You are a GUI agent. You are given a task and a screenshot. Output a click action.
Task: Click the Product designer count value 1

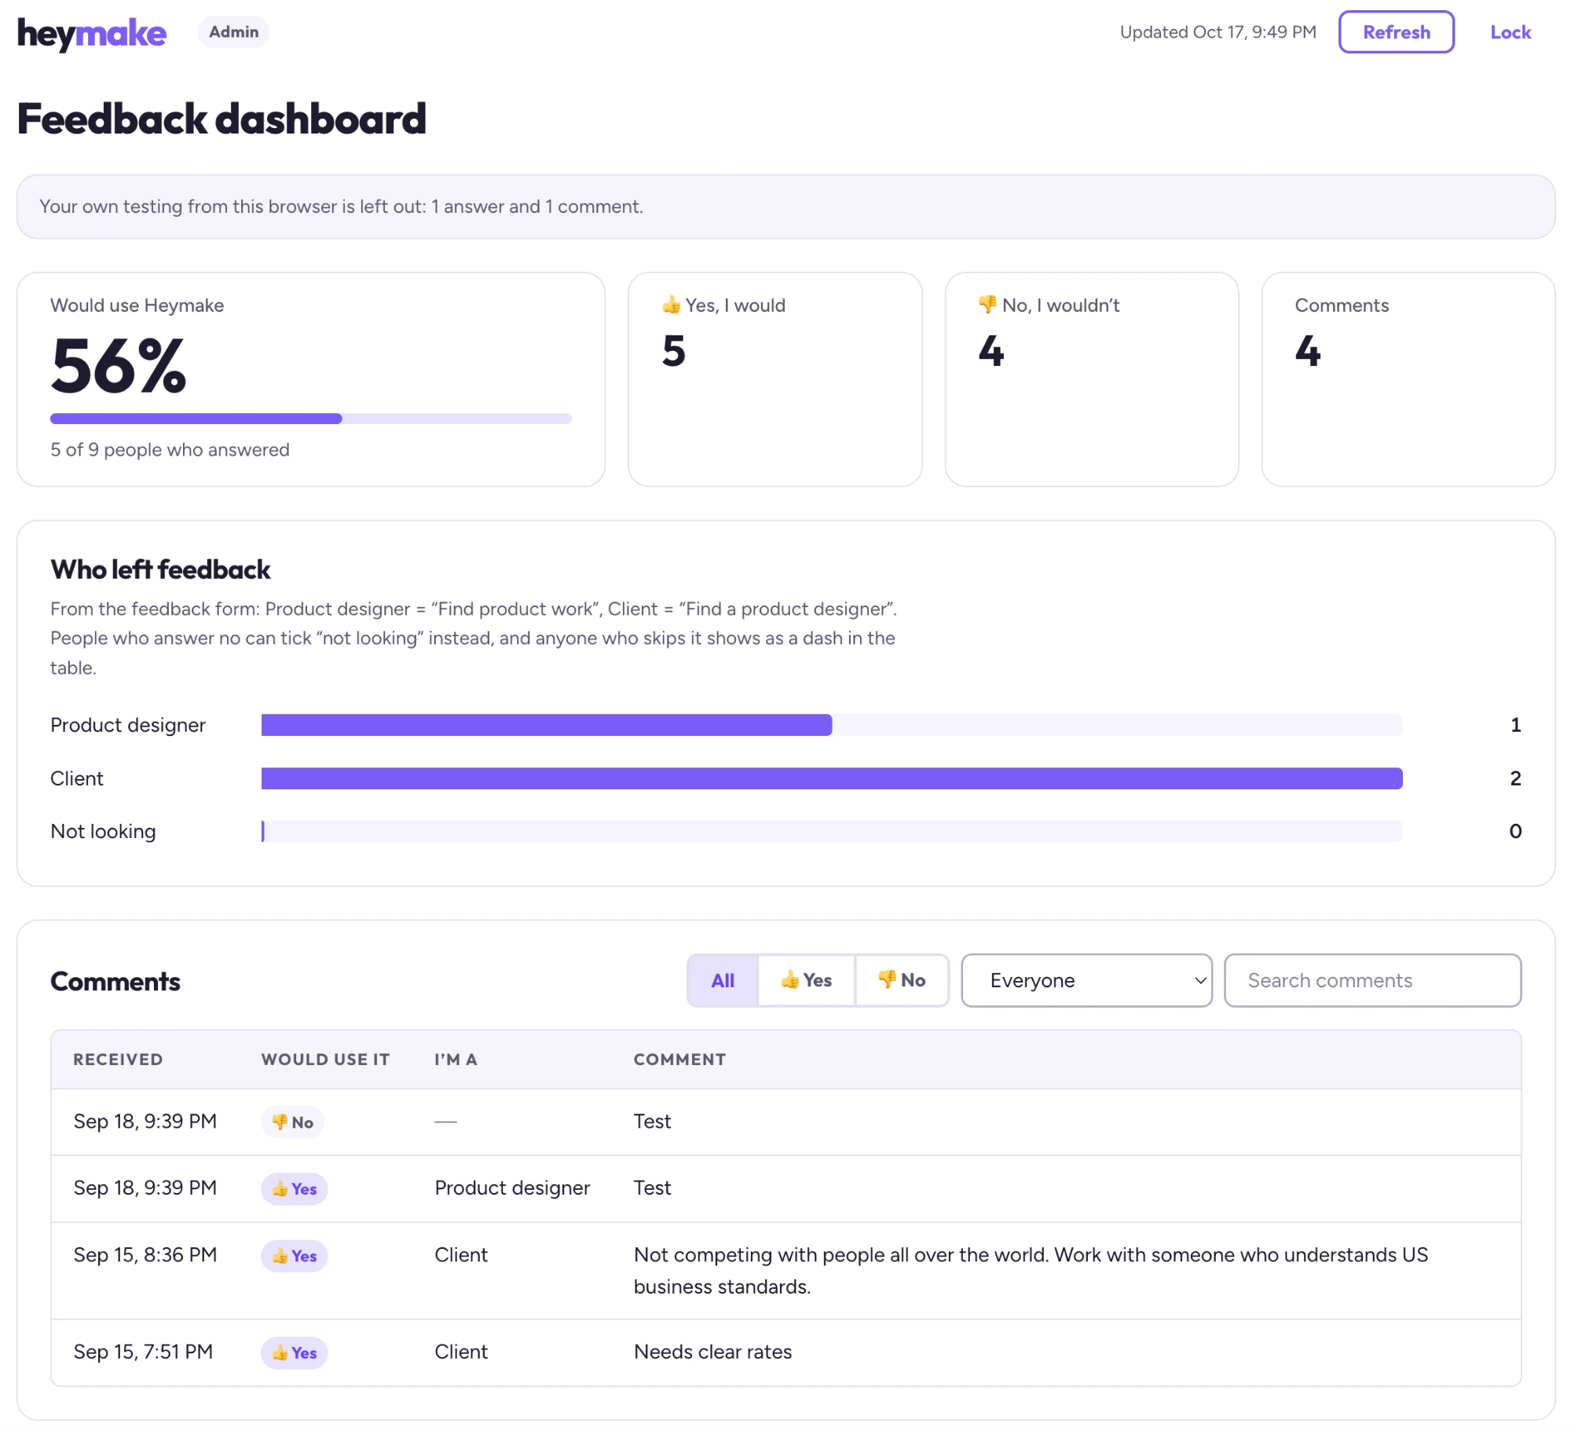1515,725
